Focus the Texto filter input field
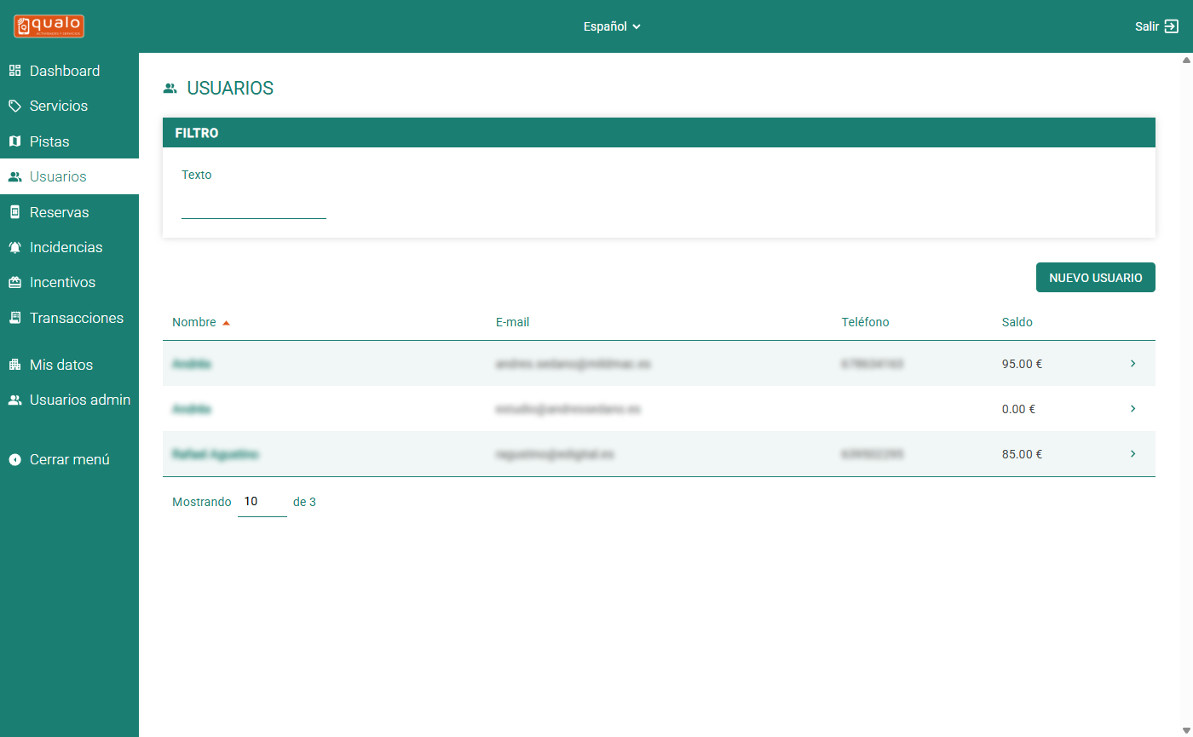This screenshot has width=1193, height=737. [254, 206]
